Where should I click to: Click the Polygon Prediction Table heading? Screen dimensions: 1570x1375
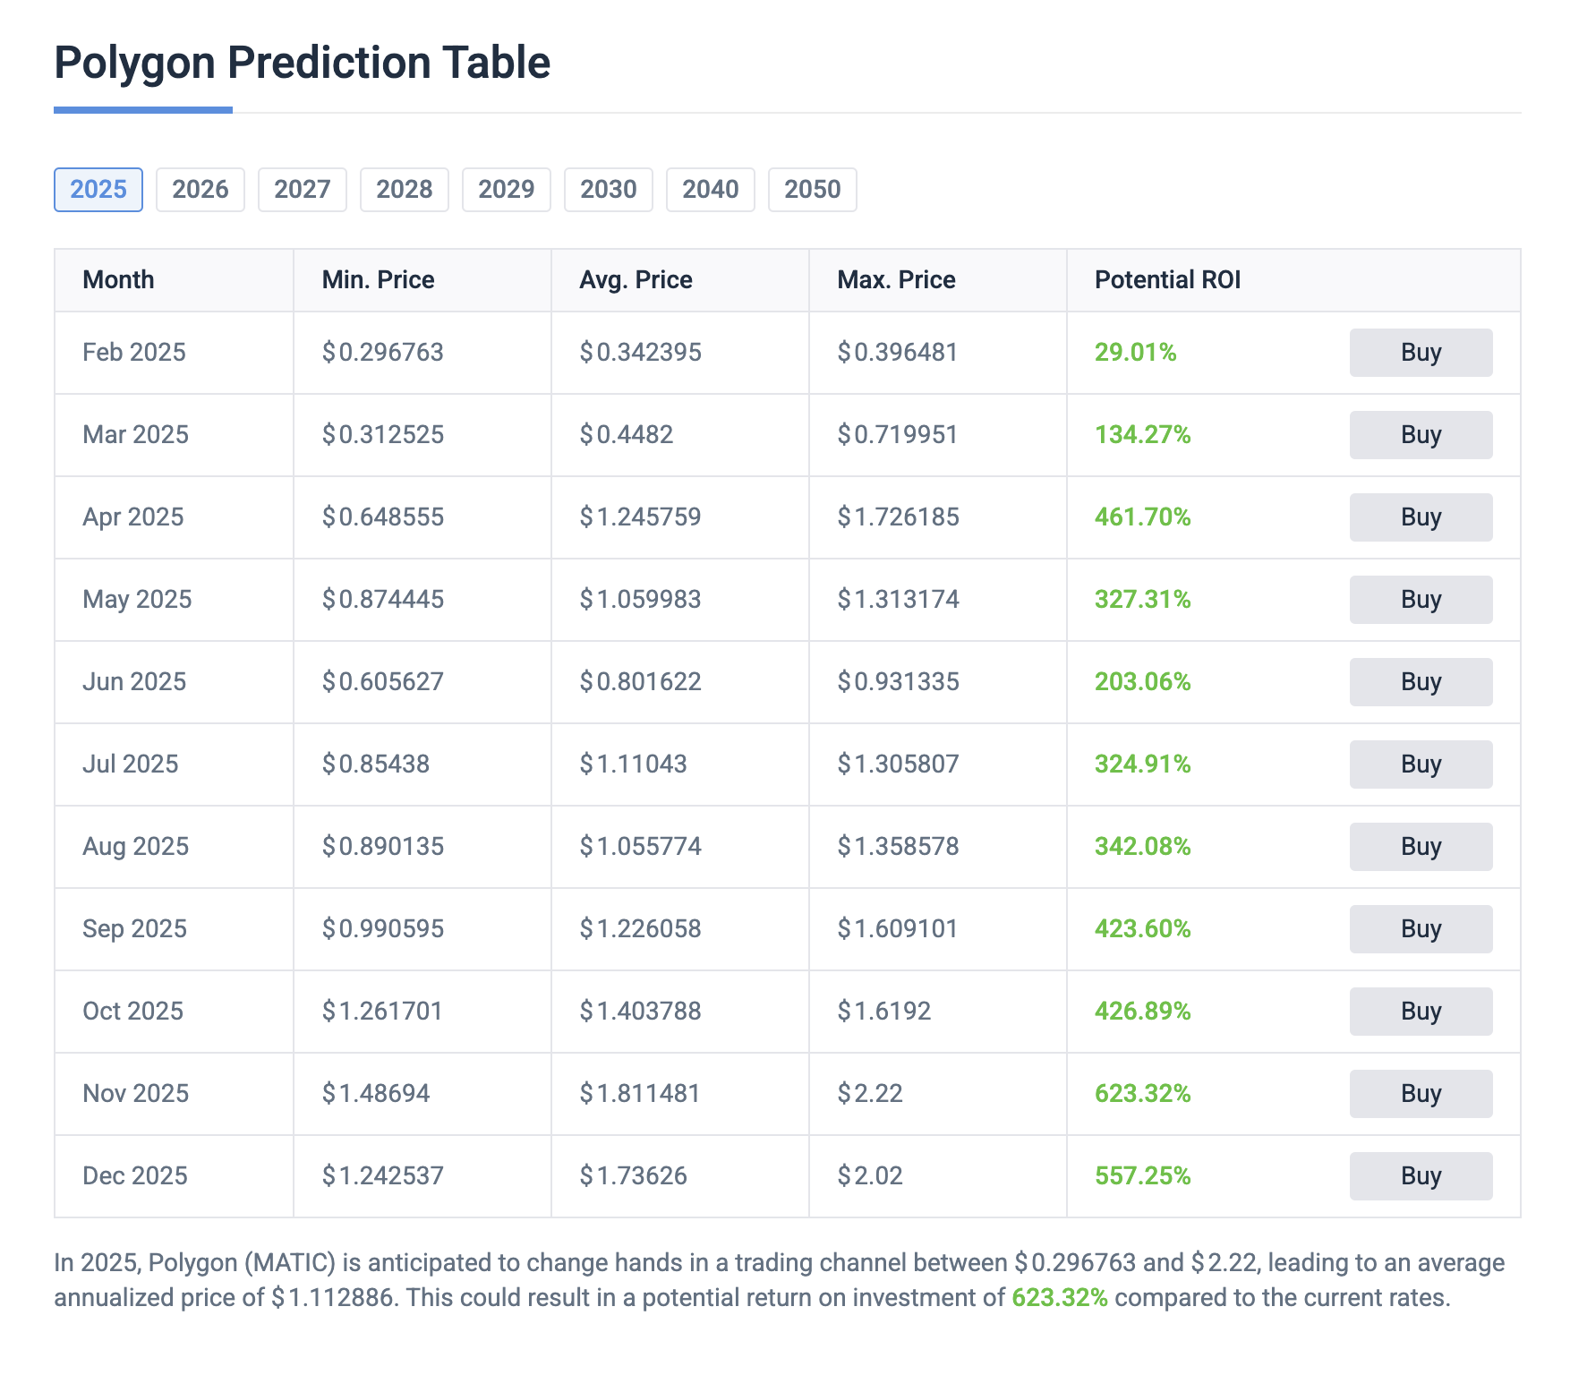pyautogui.click(x=303, y=63)
